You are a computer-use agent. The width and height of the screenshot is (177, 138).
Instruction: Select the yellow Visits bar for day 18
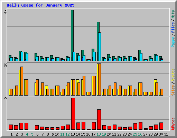(97, 79)
